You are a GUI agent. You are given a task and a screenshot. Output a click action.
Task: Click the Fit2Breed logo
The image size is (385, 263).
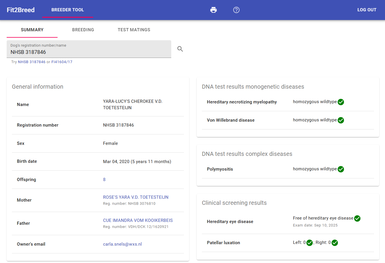(x=21, y=10)
